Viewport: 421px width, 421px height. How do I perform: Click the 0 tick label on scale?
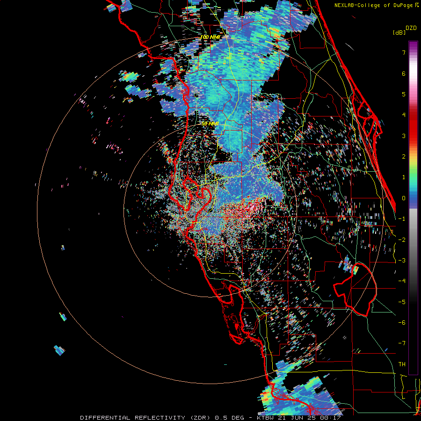pyautogui.click(x=404, y=198)
